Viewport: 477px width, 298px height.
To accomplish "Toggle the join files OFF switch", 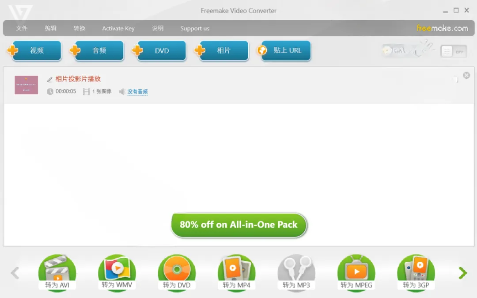I will pos(454,51).
